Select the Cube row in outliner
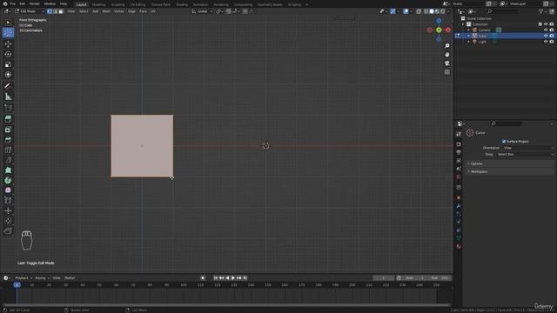557x313 pixels. pyautogui.click(x=505, y=36)
